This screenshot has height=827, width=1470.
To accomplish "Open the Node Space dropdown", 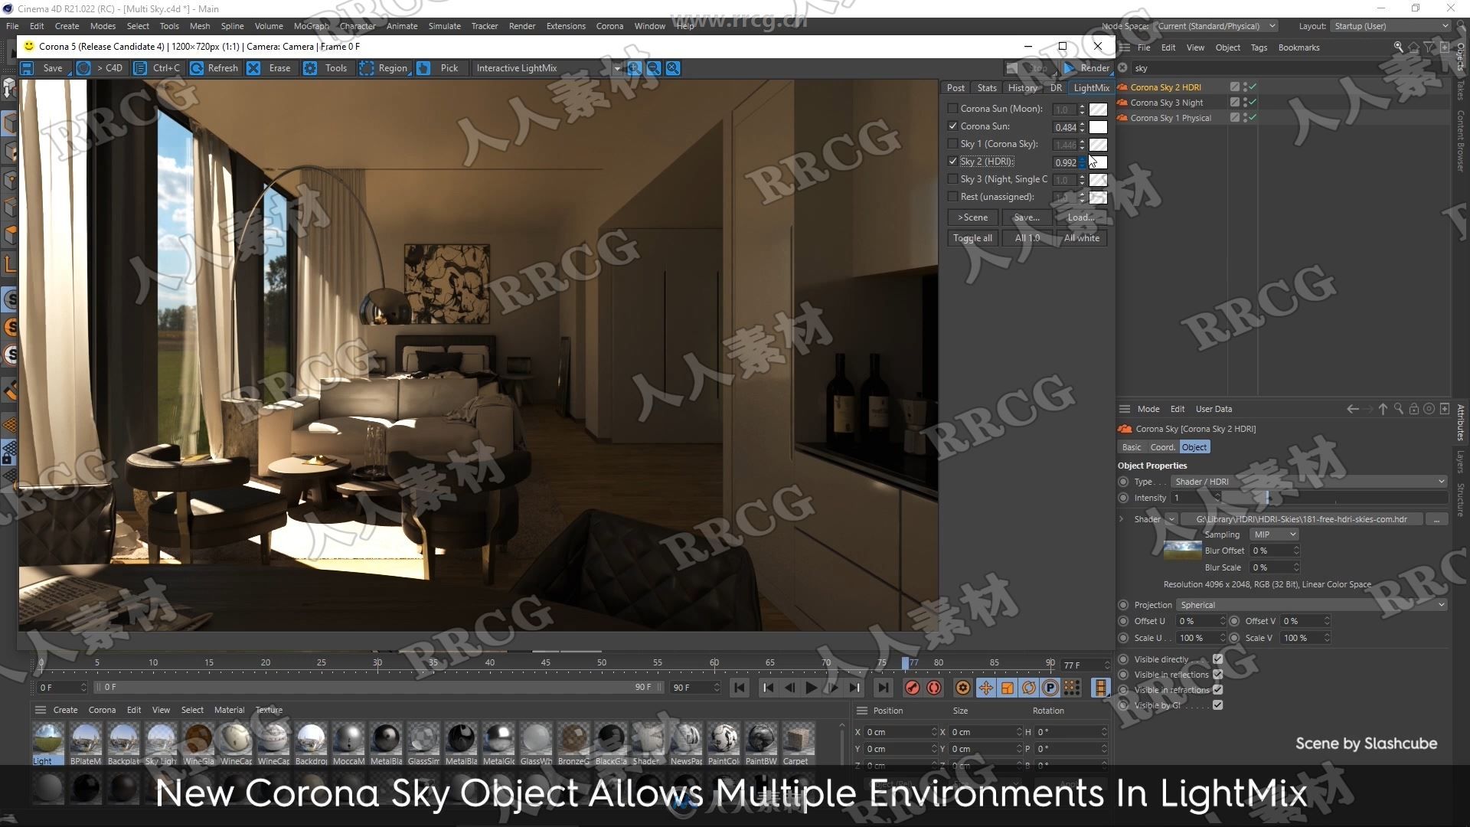I will point(1216,26).
